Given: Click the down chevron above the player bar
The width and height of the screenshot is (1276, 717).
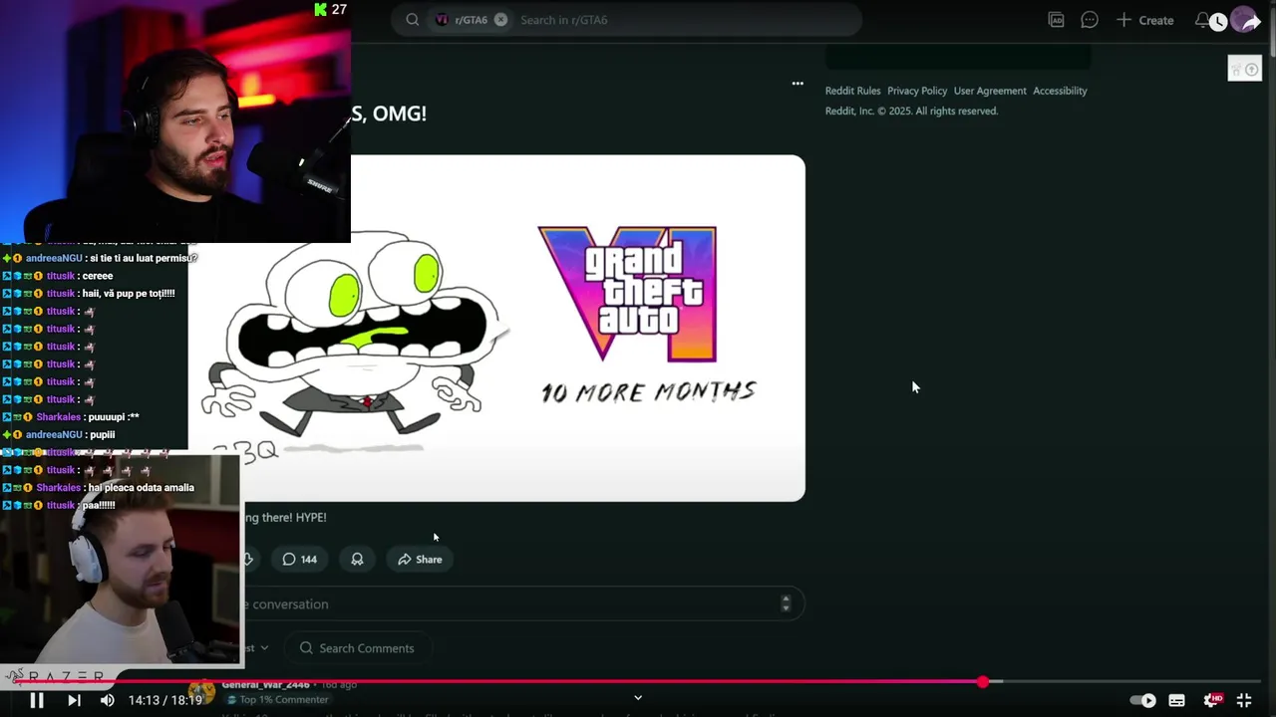Looking at the screenshot, I should 638,698.
